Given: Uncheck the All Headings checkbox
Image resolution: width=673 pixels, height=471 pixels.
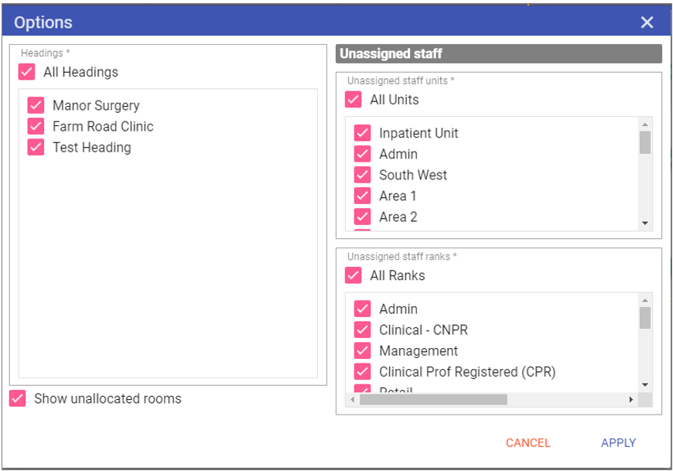Looking at the screenshot, I should (x=27, y=72).
